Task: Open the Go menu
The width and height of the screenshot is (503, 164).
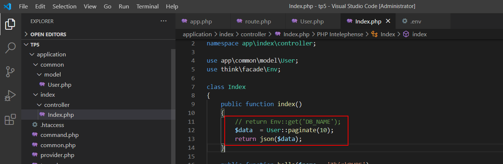Action: point(108,6)
